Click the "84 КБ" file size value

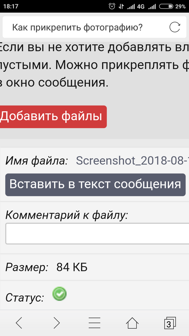click(x=72, y=267)
